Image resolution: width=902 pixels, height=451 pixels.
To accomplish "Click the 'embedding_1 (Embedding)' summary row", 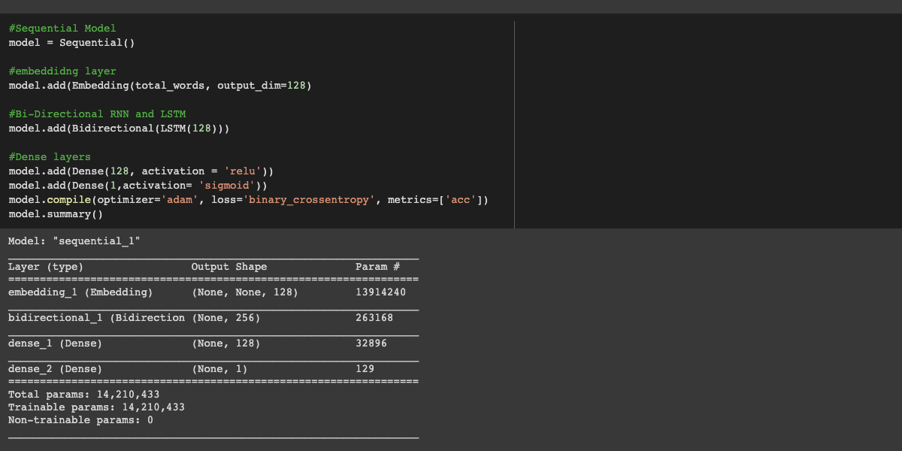I will [x=80, y=292].
